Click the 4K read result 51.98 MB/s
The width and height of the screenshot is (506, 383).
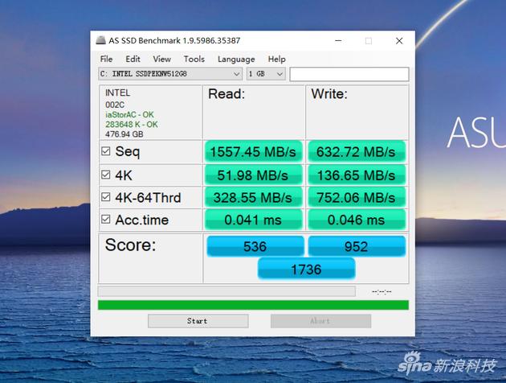point(253,175)
